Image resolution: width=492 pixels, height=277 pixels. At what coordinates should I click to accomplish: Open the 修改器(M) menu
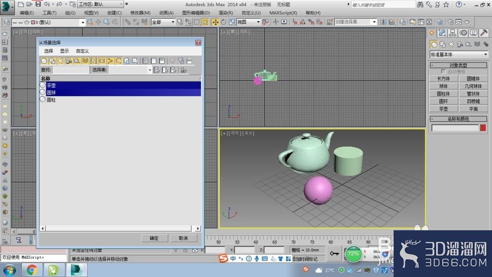[140, 13]
